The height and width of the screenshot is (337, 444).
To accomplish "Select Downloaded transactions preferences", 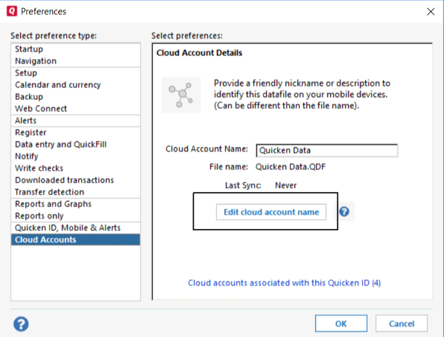I will click(76, 180).
